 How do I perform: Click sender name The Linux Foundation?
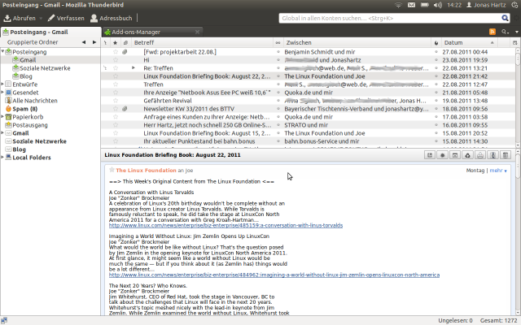(146, 171)
